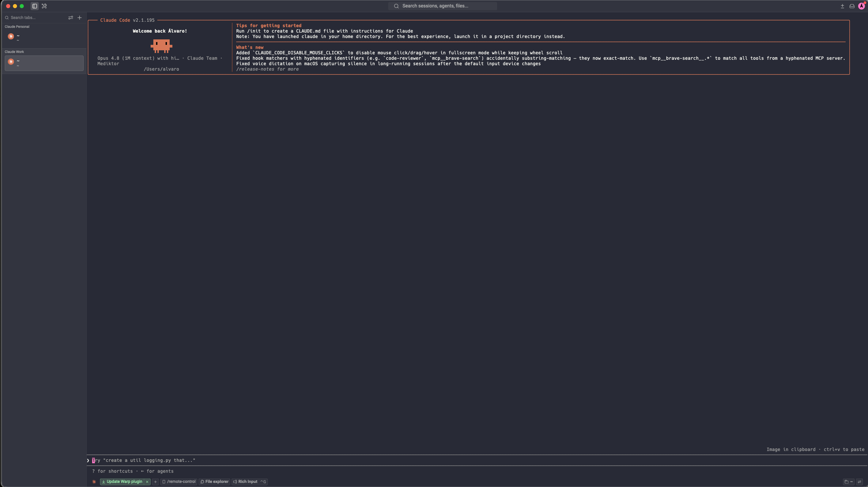This screenshot has height=487, width=868.
Task: Click the "Fixed hook matchers" release note line
Action: (x=541, y=58)
